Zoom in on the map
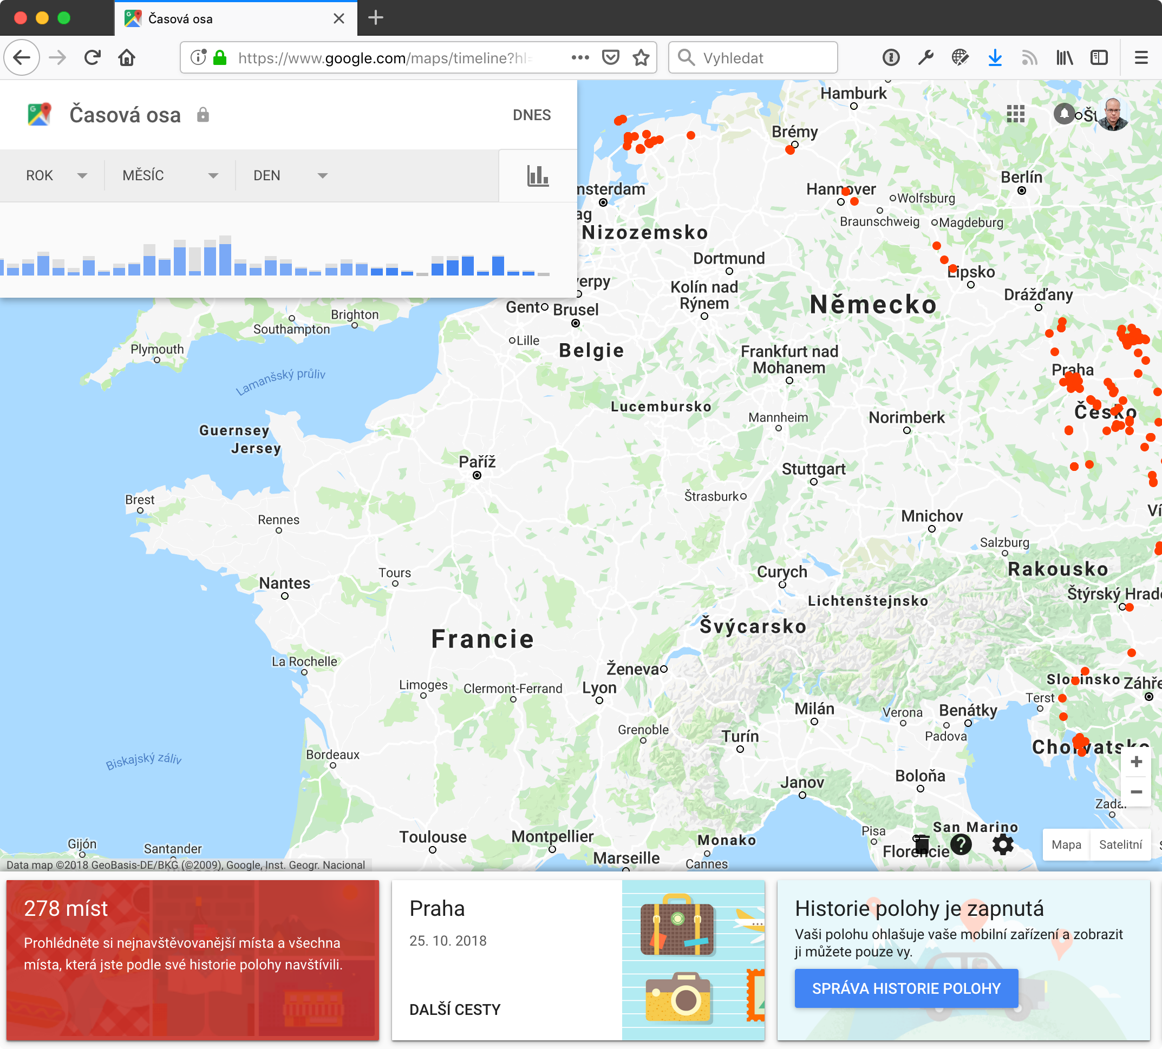The height and width of the screenshot is (1049, 1162). (1136, 762)
